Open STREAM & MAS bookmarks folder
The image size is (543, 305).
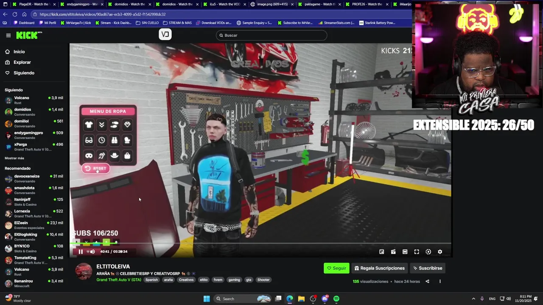[x=177, y=23]
